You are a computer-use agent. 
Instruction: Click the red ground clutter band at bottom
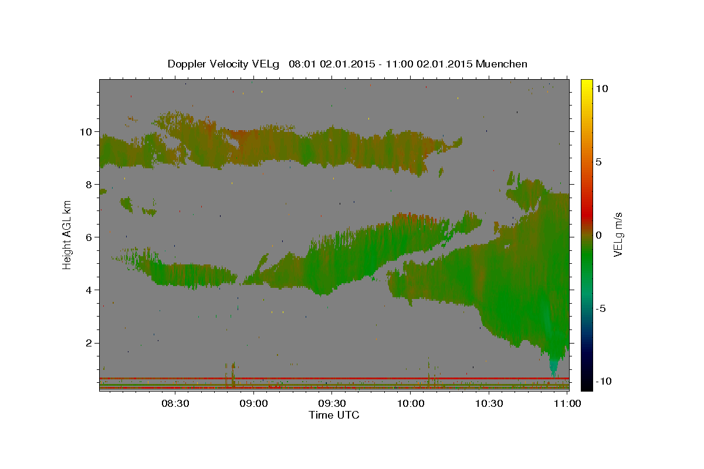pyautogui.click(x=334, y=379)
